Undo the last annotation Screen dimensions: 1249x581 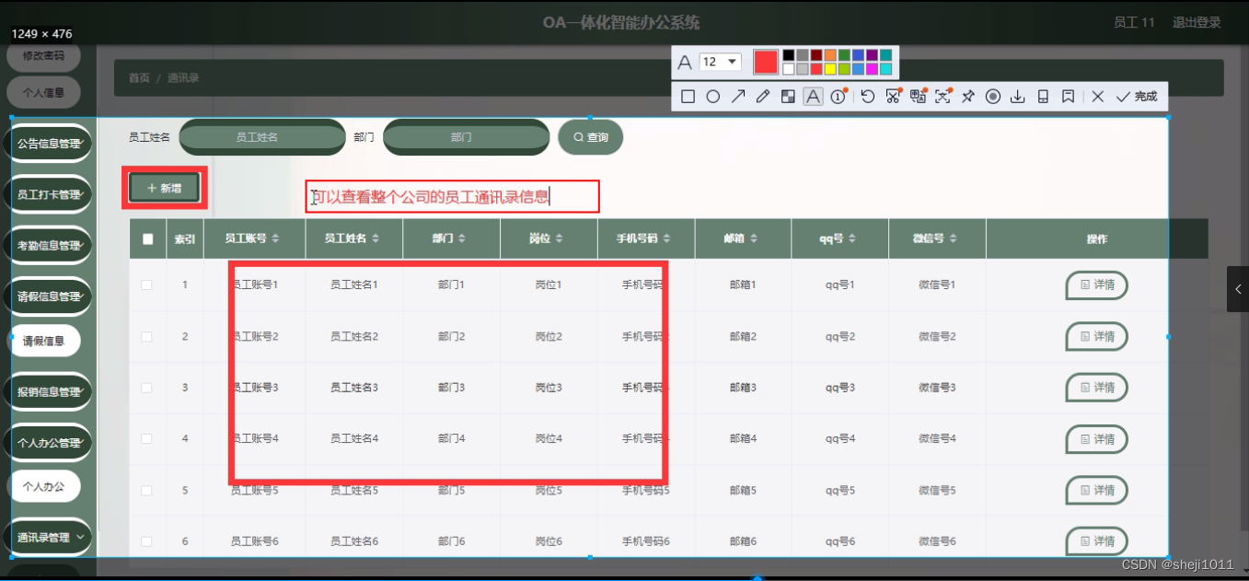pos(867,96)
